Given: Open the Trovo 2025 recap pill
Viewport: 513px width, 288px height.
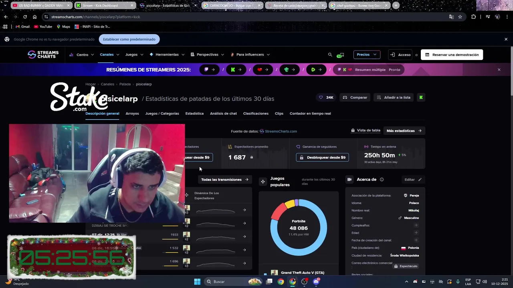Looking at the screenshot, I should [290, 70].
